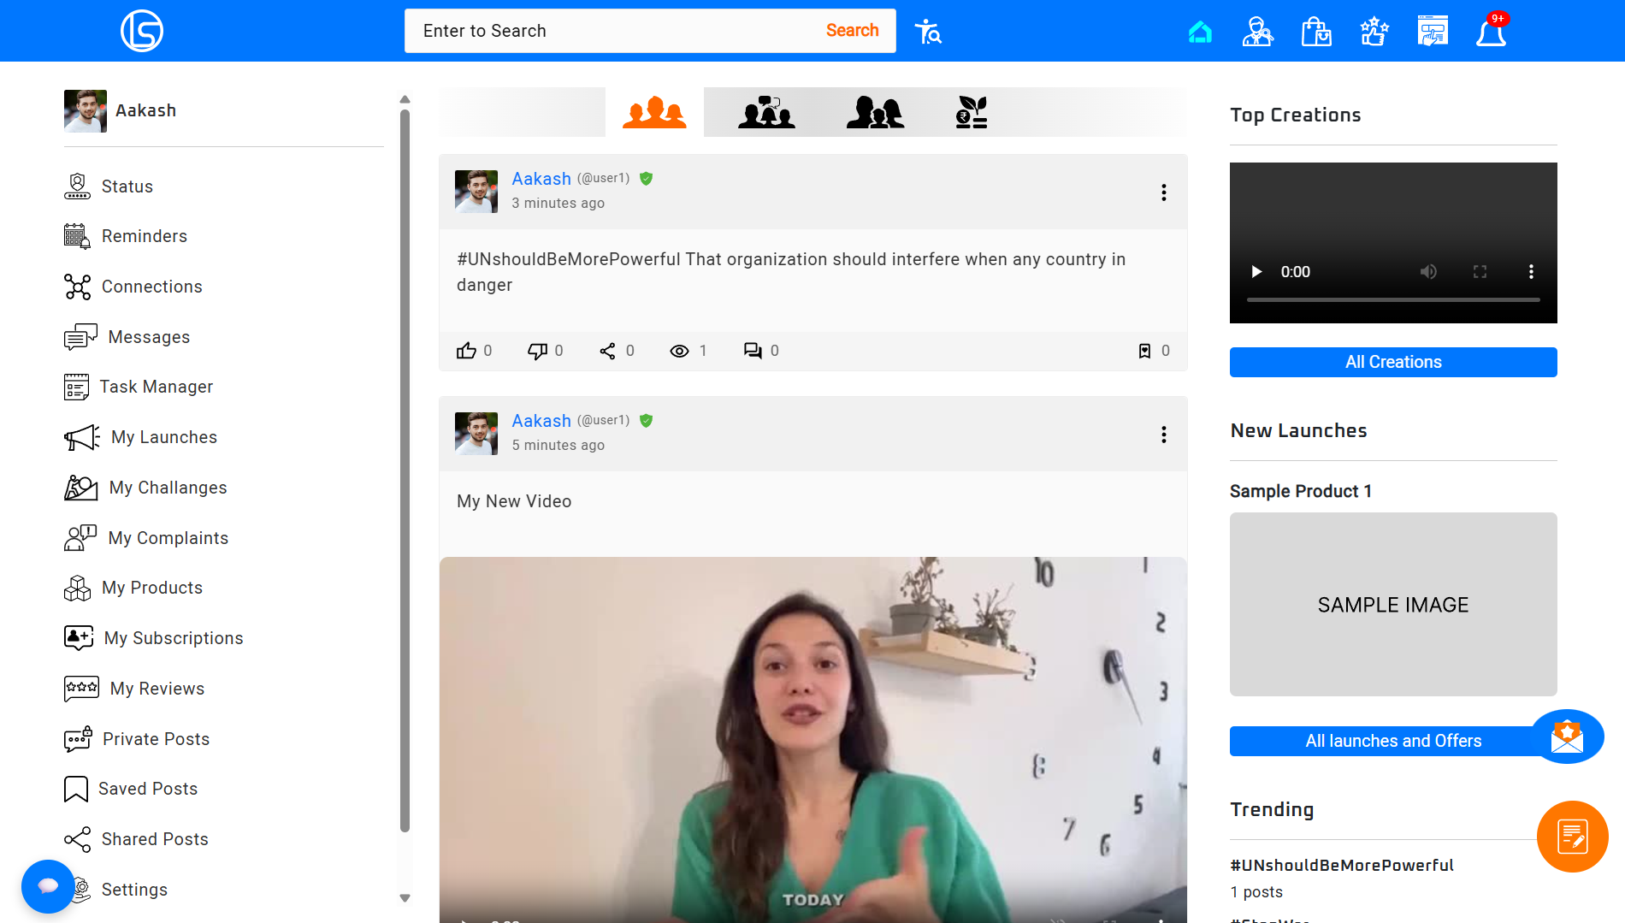Open options menu for the My New Video post

(1164, 435)
